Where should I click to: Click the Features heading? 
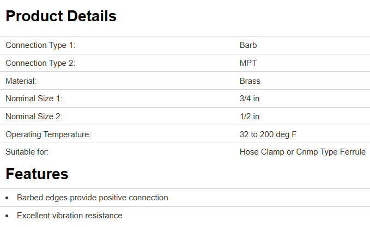click(x=37, y=174)
